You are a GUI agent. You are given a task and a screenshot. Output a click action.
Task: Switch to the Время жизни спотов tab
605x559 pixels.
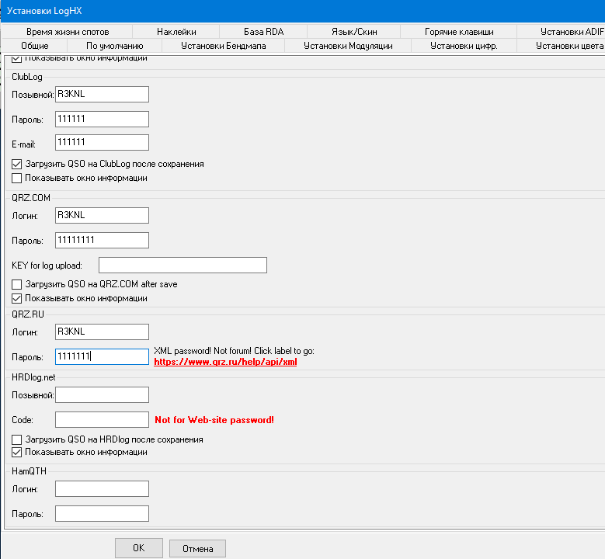(68, 32)
